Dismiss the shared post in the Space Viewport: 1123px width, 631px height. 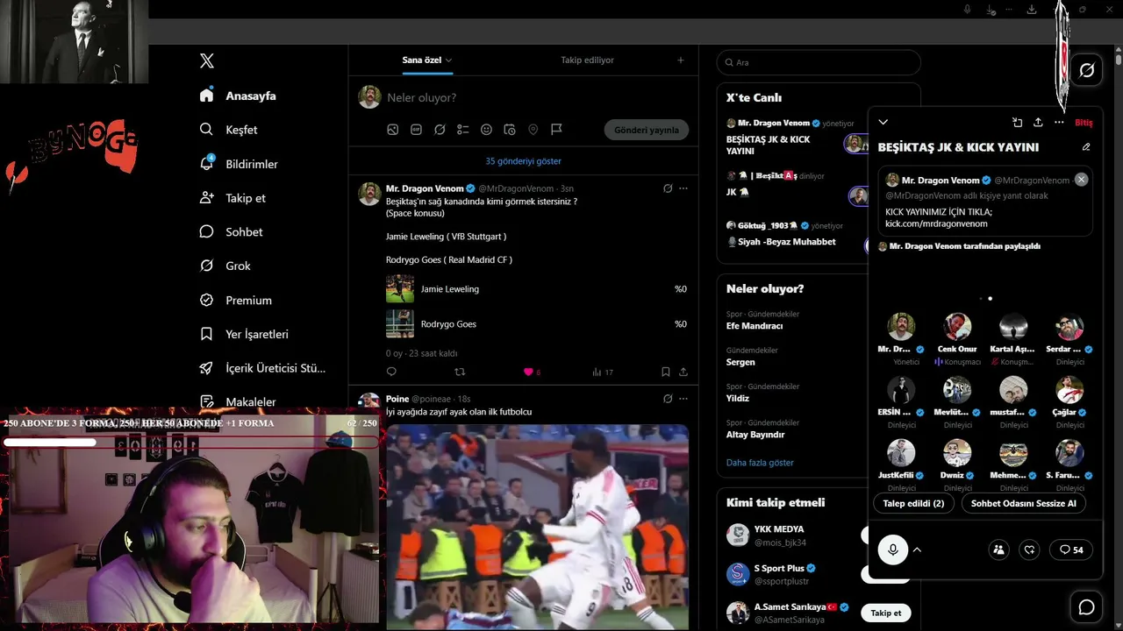[1081, 179]
